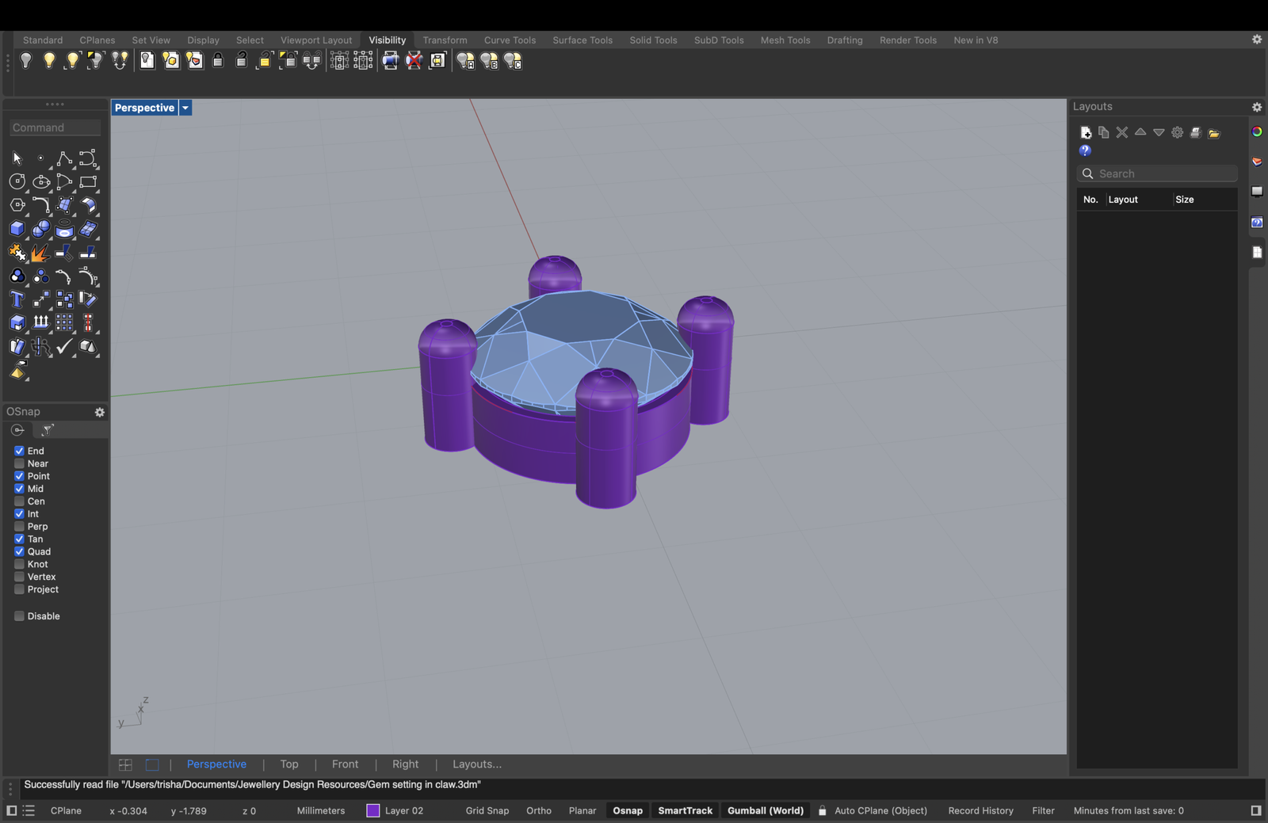1268x823 pixels.
Task: Open OSnap panel gear options
Action: (x=100, y=412)
